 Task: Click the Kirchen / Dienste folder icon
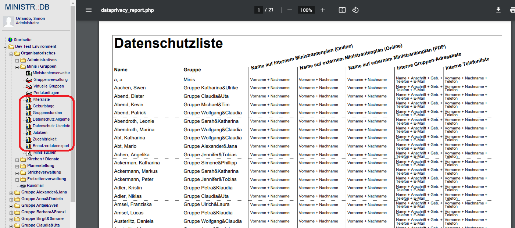point(23,159)
